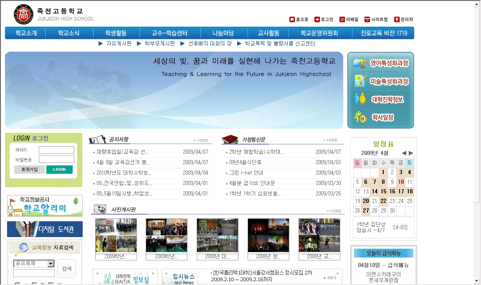The width and height of the screenshot is (481, 285).
Task: Open first photo thumbnail in 사진게시판
Action: tap(110, 235)
